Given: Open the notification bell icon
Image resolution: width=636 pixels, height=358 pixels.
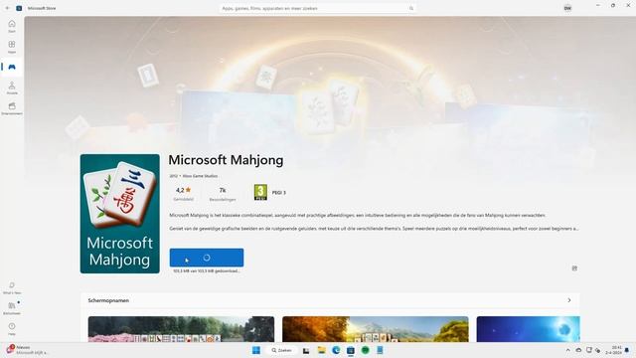Looking at the screenshot, I should [x=627, y=350].
